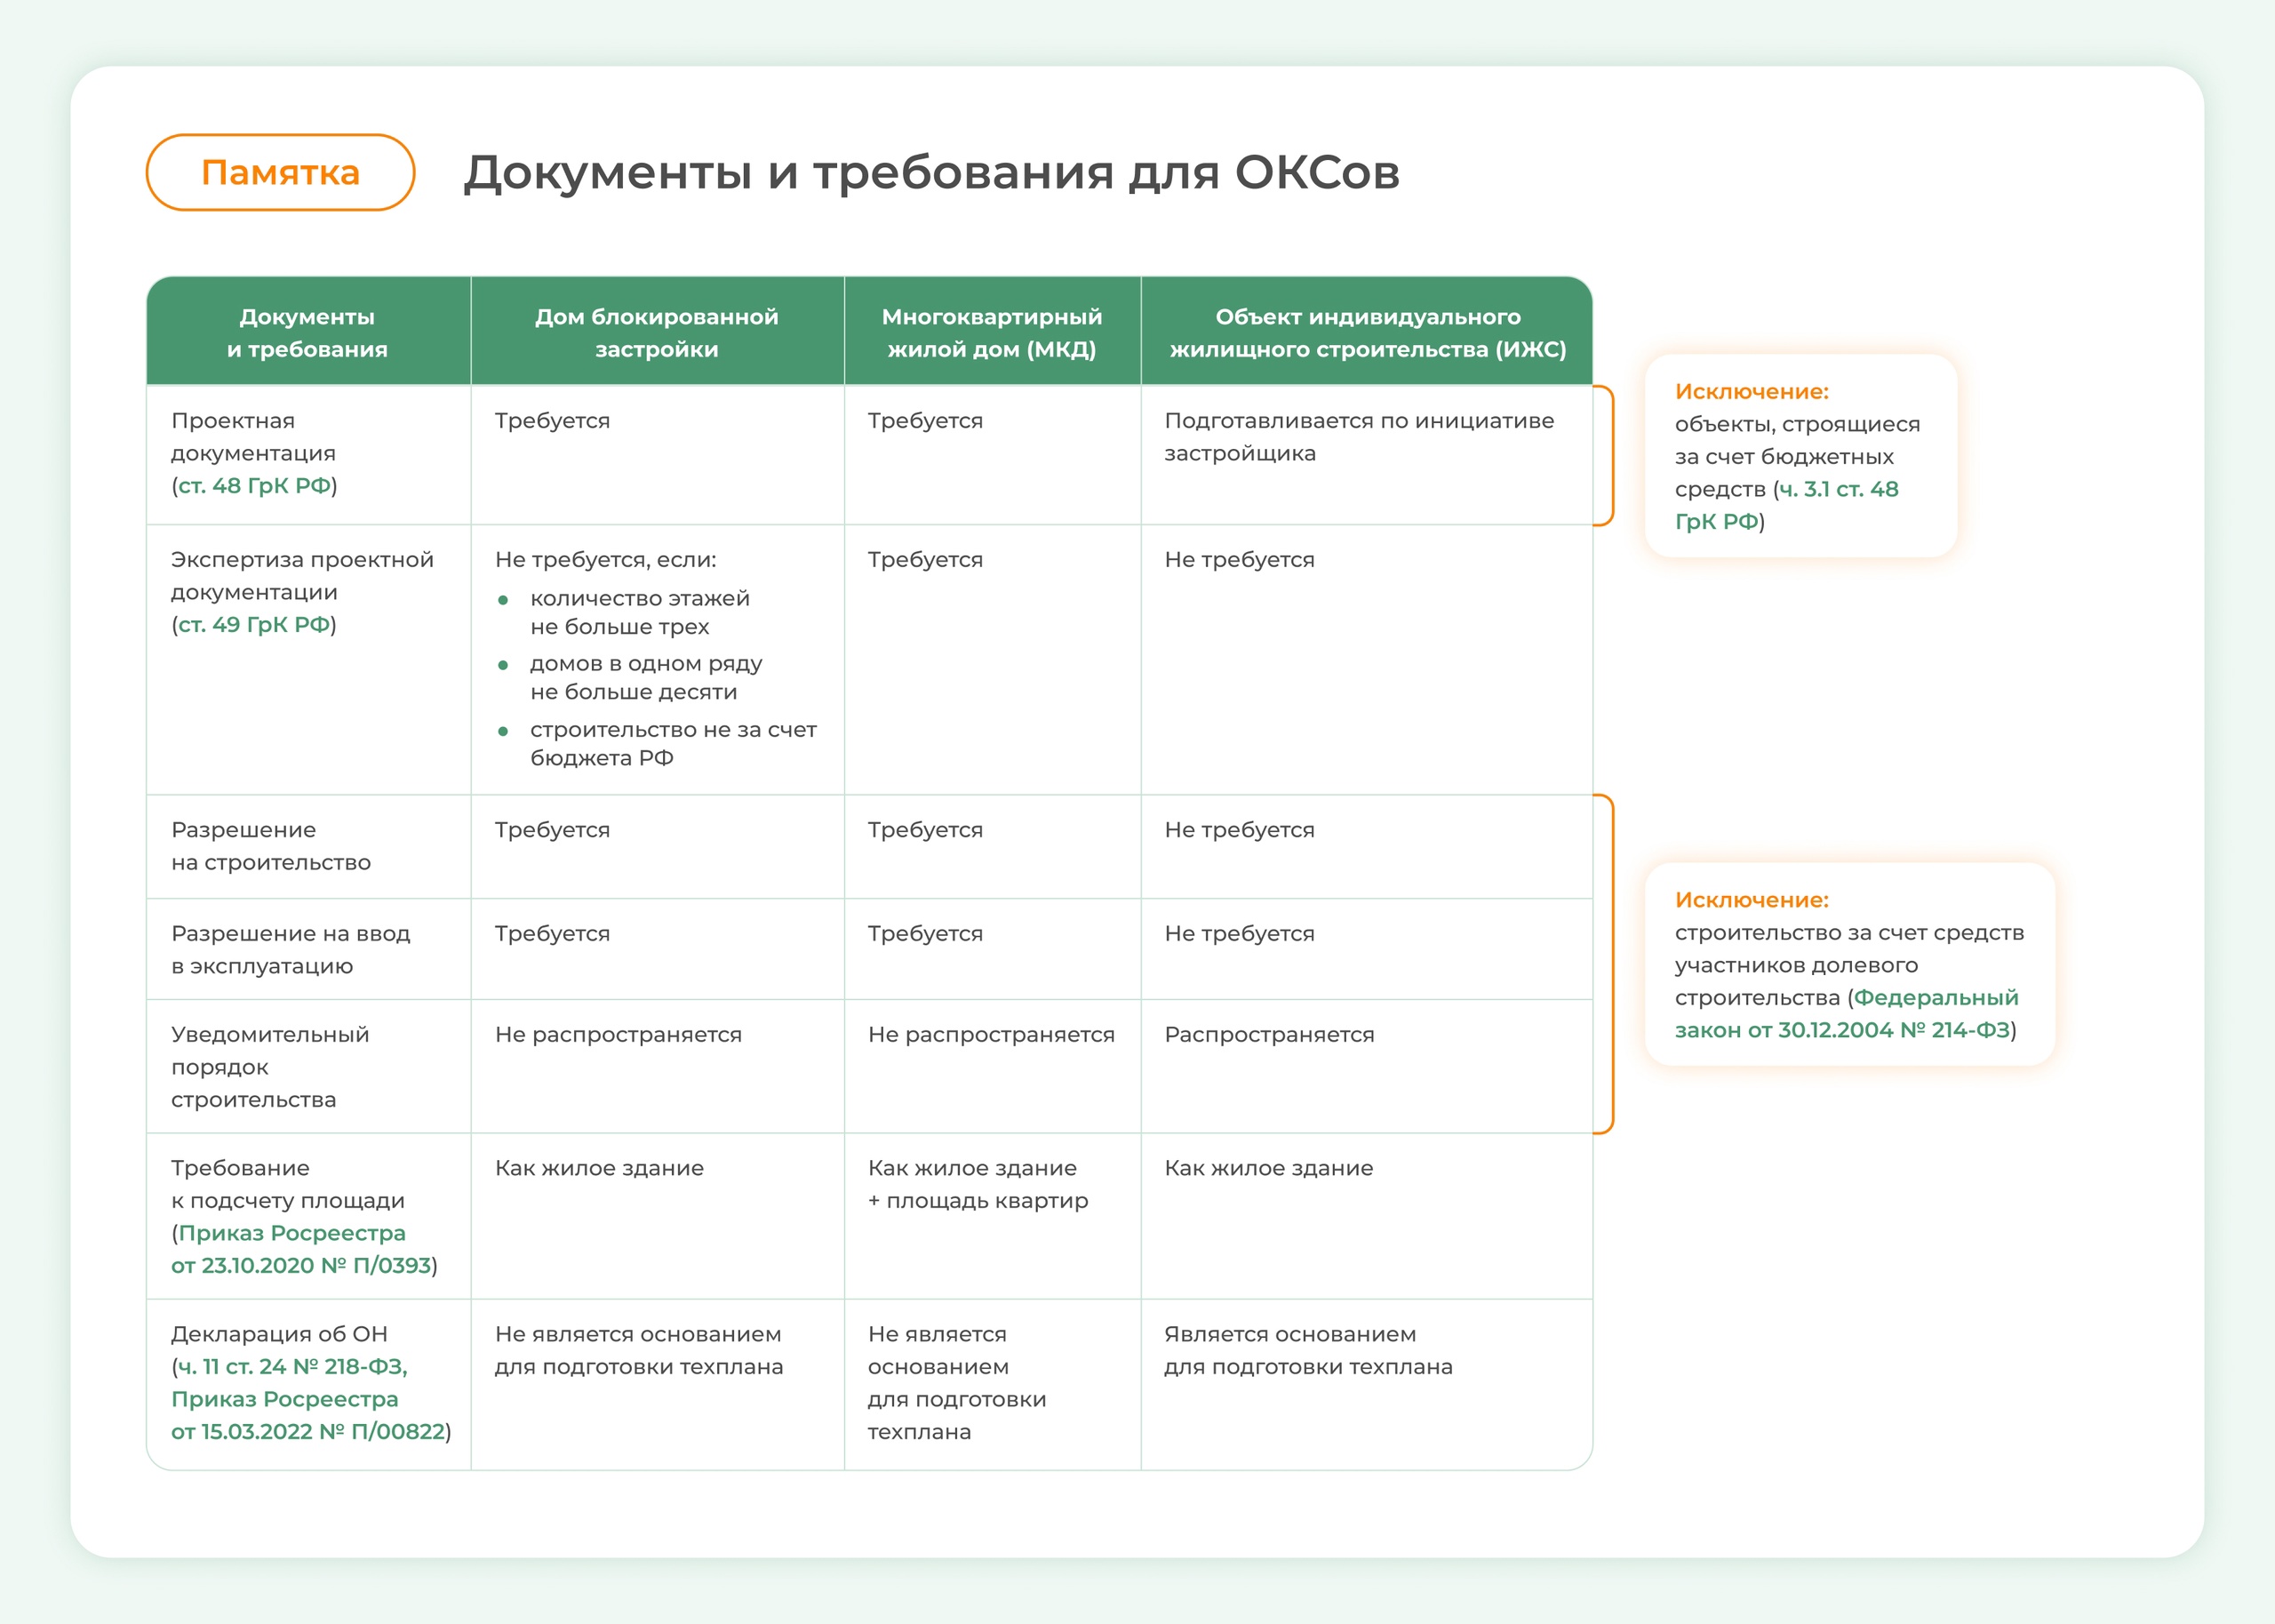The height and width of the screenshot is (1624, 2275).
Task: Click header 'Дом блокированной застройки'
Action: (x=657, y=333)
